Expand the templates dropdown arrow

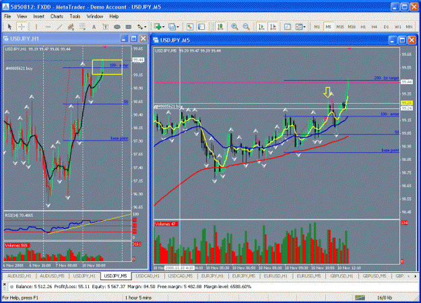[304, 27]
